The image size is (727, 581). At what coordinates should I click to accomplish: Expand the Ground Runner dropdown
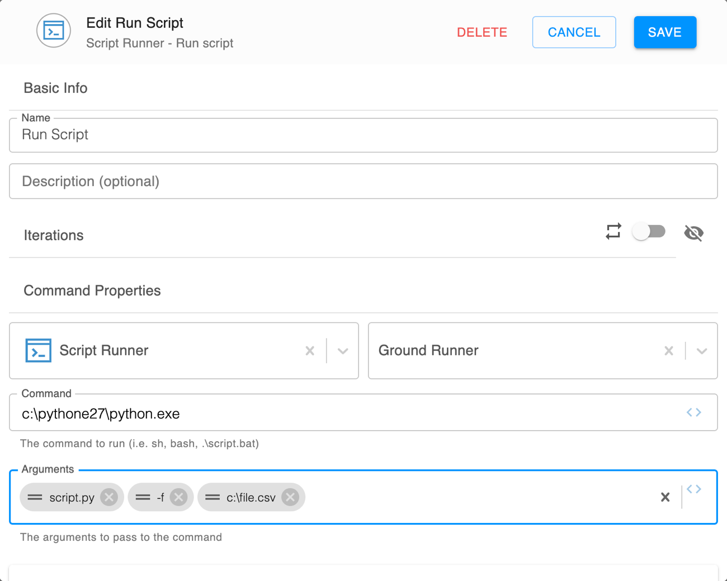(701, 351)
